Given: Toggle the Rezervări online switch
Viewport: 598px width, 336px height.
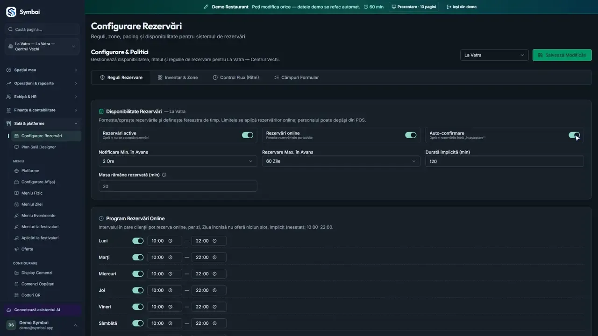Looking at the screenshot, I should [x=411, y=135].
